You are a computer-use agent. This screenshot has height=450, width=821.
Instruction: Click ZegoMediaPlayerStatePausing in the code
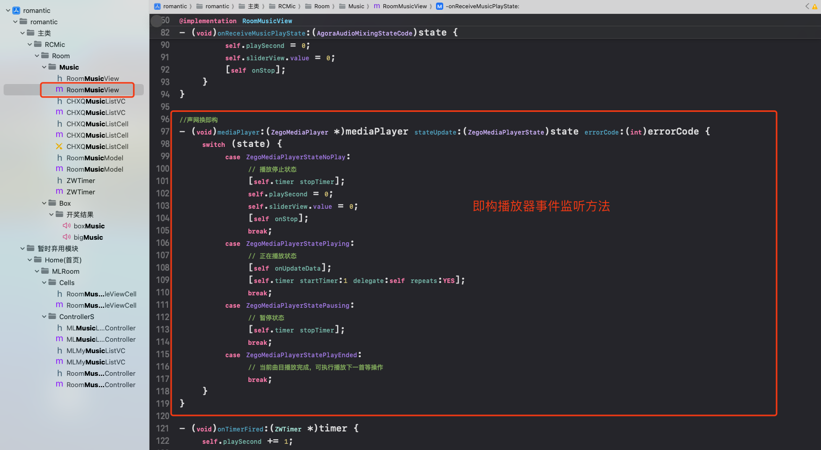pyautogui.click(x=298, y=306)
